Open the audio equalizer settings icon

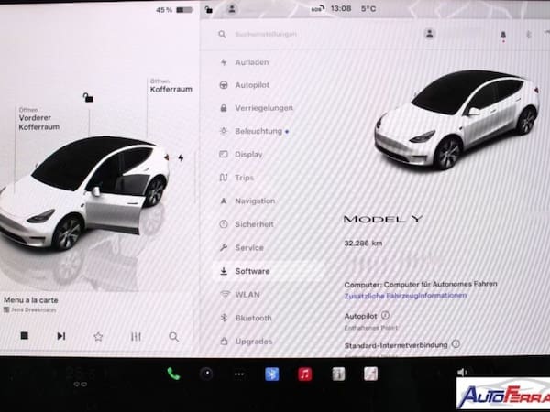(x=136, y=337)
